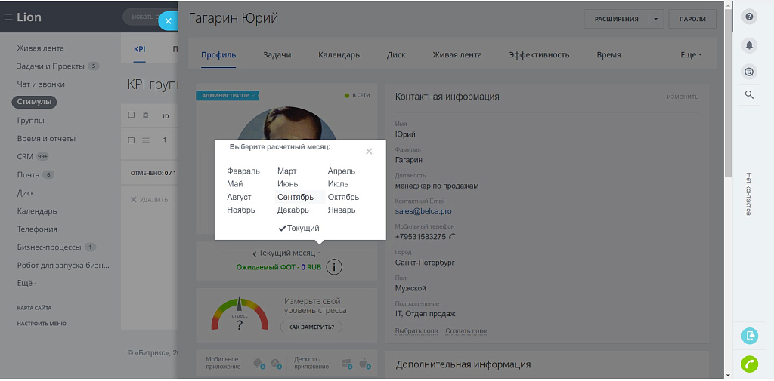Screen dimensions: 774x381
Task: Expand the Текущий месяц selector
Action: click(286, 253)
